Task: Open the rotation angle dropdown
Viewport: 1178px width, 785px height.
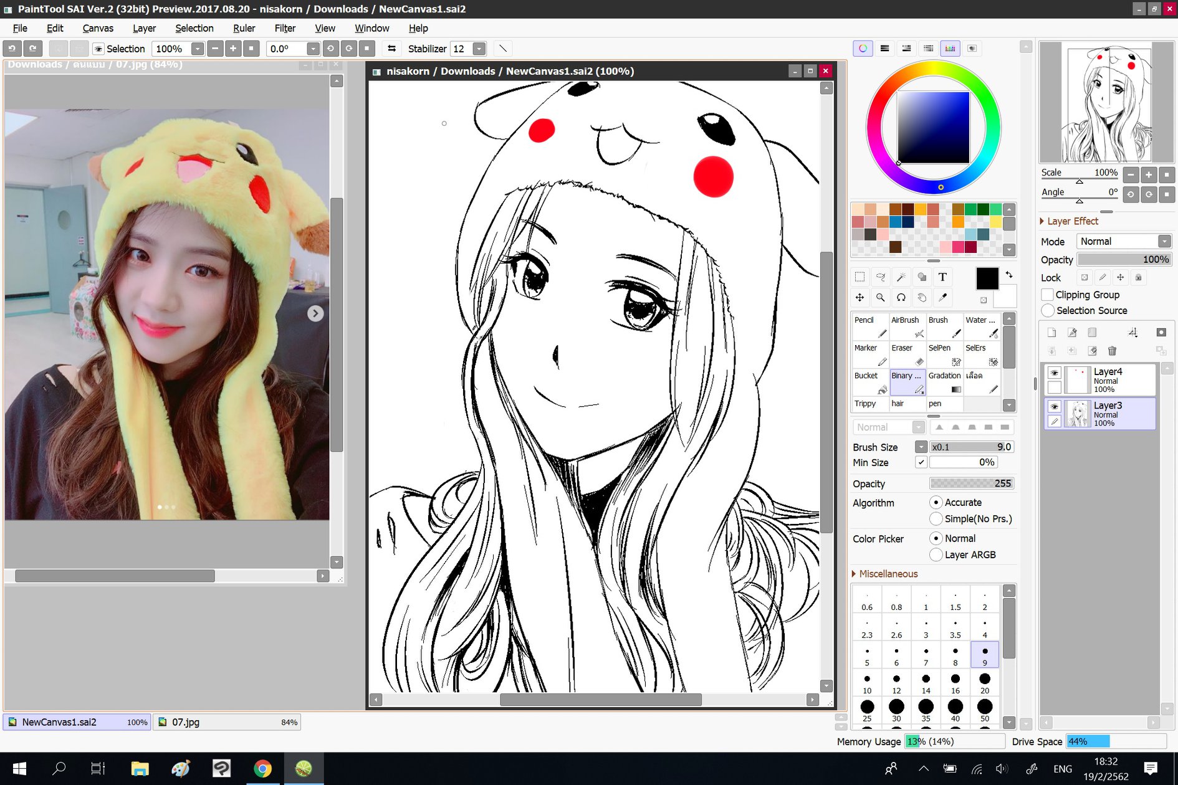Action: pos(313,49)
